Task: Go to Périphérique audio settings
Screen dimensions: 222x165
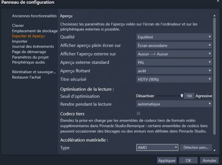Action: click(28, 63)
